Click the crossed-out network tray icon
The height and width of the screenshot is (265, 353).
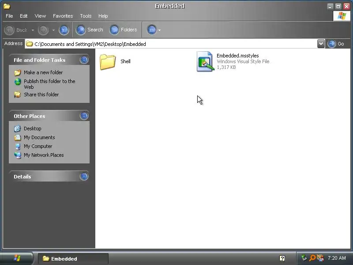[x=320, y=257]
